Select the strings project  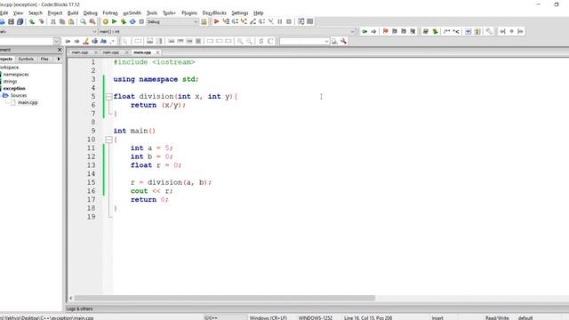10,81
